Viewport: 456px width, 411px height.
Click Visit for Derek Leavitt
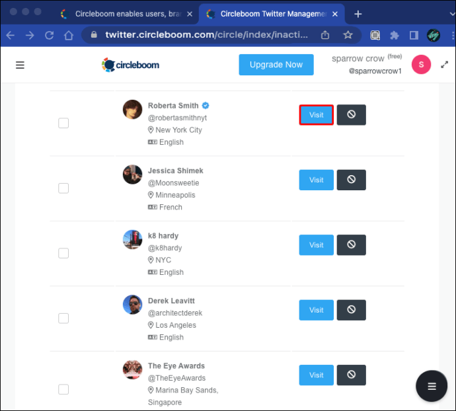click(x=316, y=310)
